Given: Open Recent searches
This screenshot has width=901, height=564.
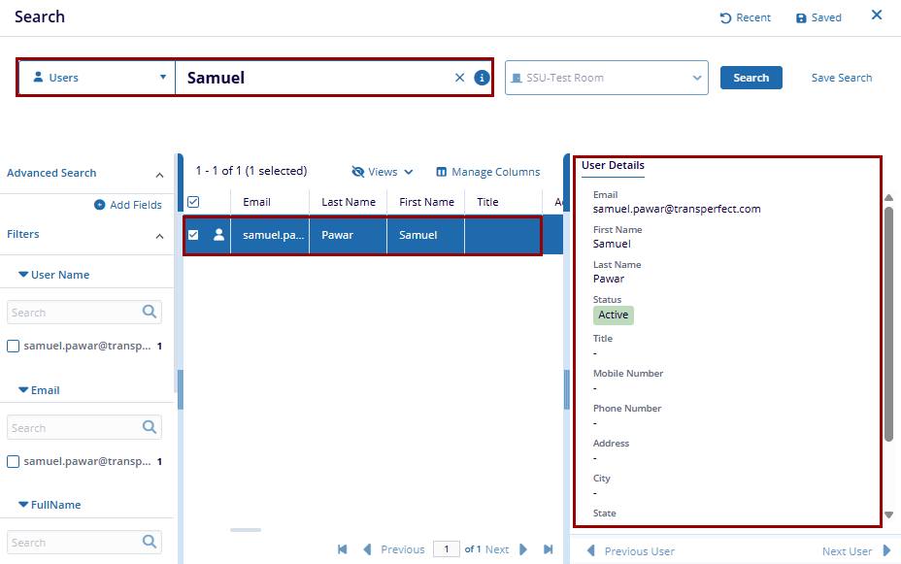Looking at the screenshot, I should pos(745,17).
